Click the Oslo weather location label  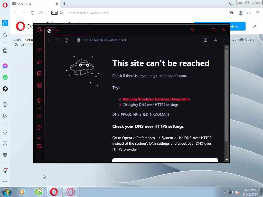pyautogui.click(x=17, y=40)
